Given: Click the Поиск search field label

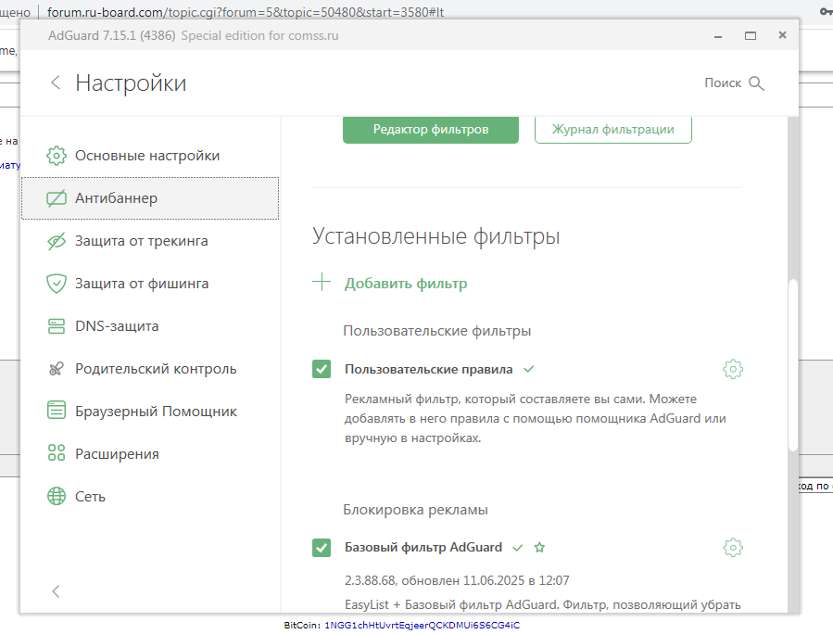Looking at the screenshot, I should pos(723,82).
